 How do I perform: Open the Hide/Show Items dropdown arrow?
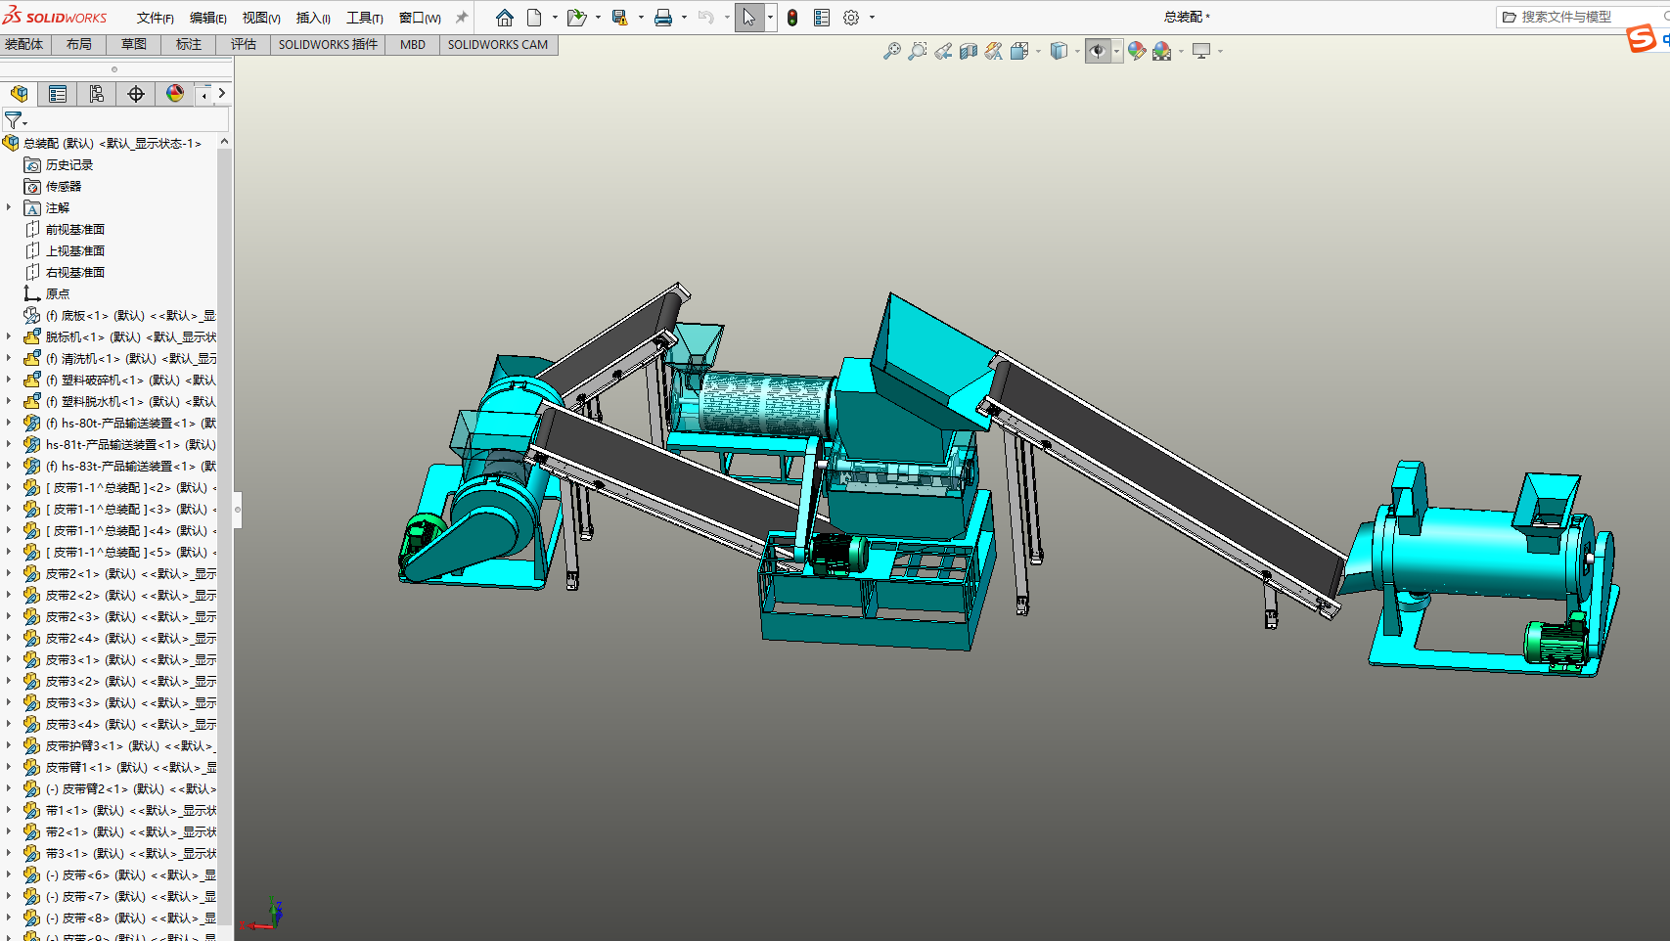pyautogui.click(x=1116, y=51)
